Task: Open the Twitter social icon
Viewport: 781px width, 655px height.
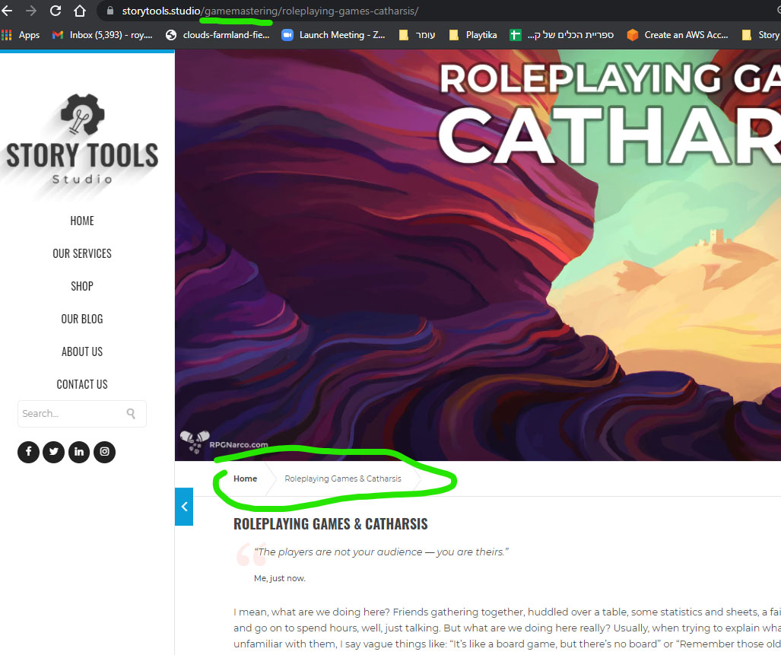Action: click(x=54, y=452)
